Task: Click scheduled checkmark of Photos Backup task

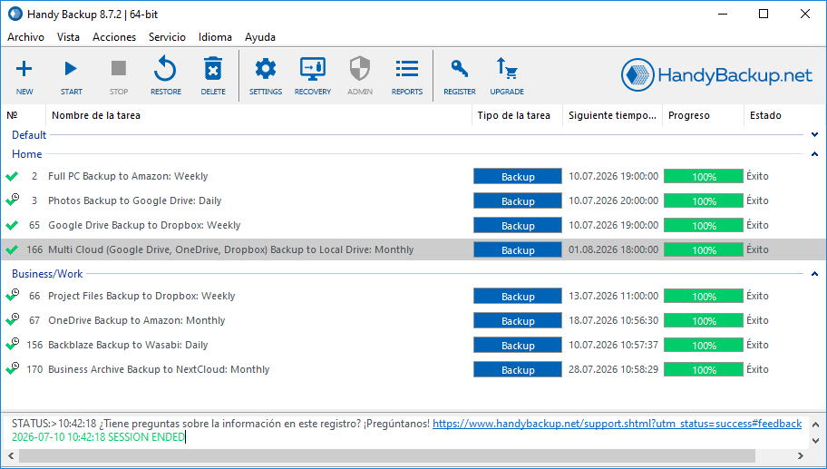Action: tap(13, 200)
